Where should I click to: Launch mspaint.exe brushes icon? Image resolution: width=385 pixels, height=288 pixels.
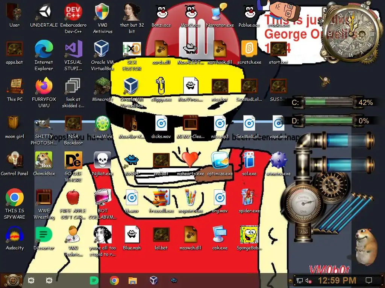pyautogui.click(x=191, y=197)
